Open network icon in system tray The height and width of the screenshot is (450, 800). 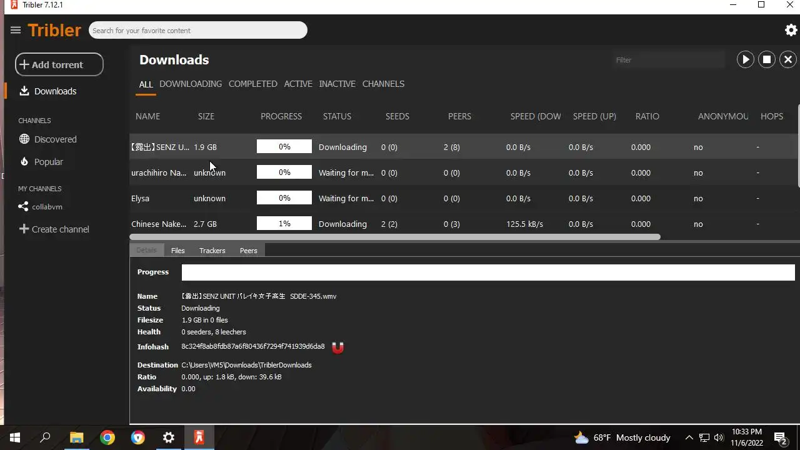704,437
